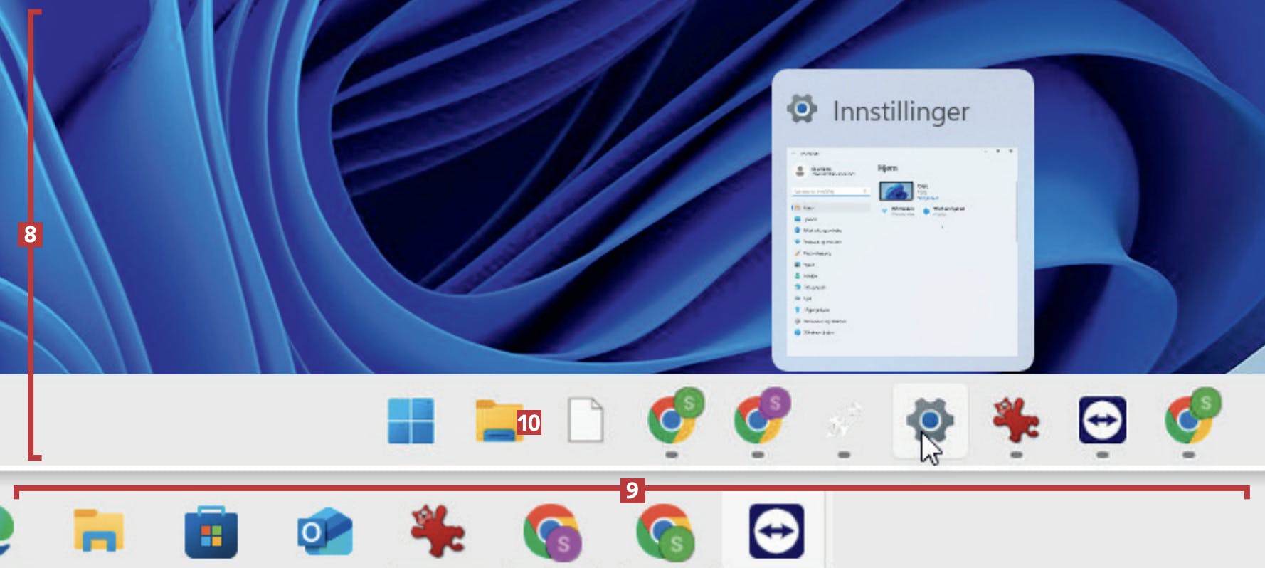This screenshot has height=568, width=1265.
Task: Open File Explorer in the lower taskbar
Action: coord(99,532)
